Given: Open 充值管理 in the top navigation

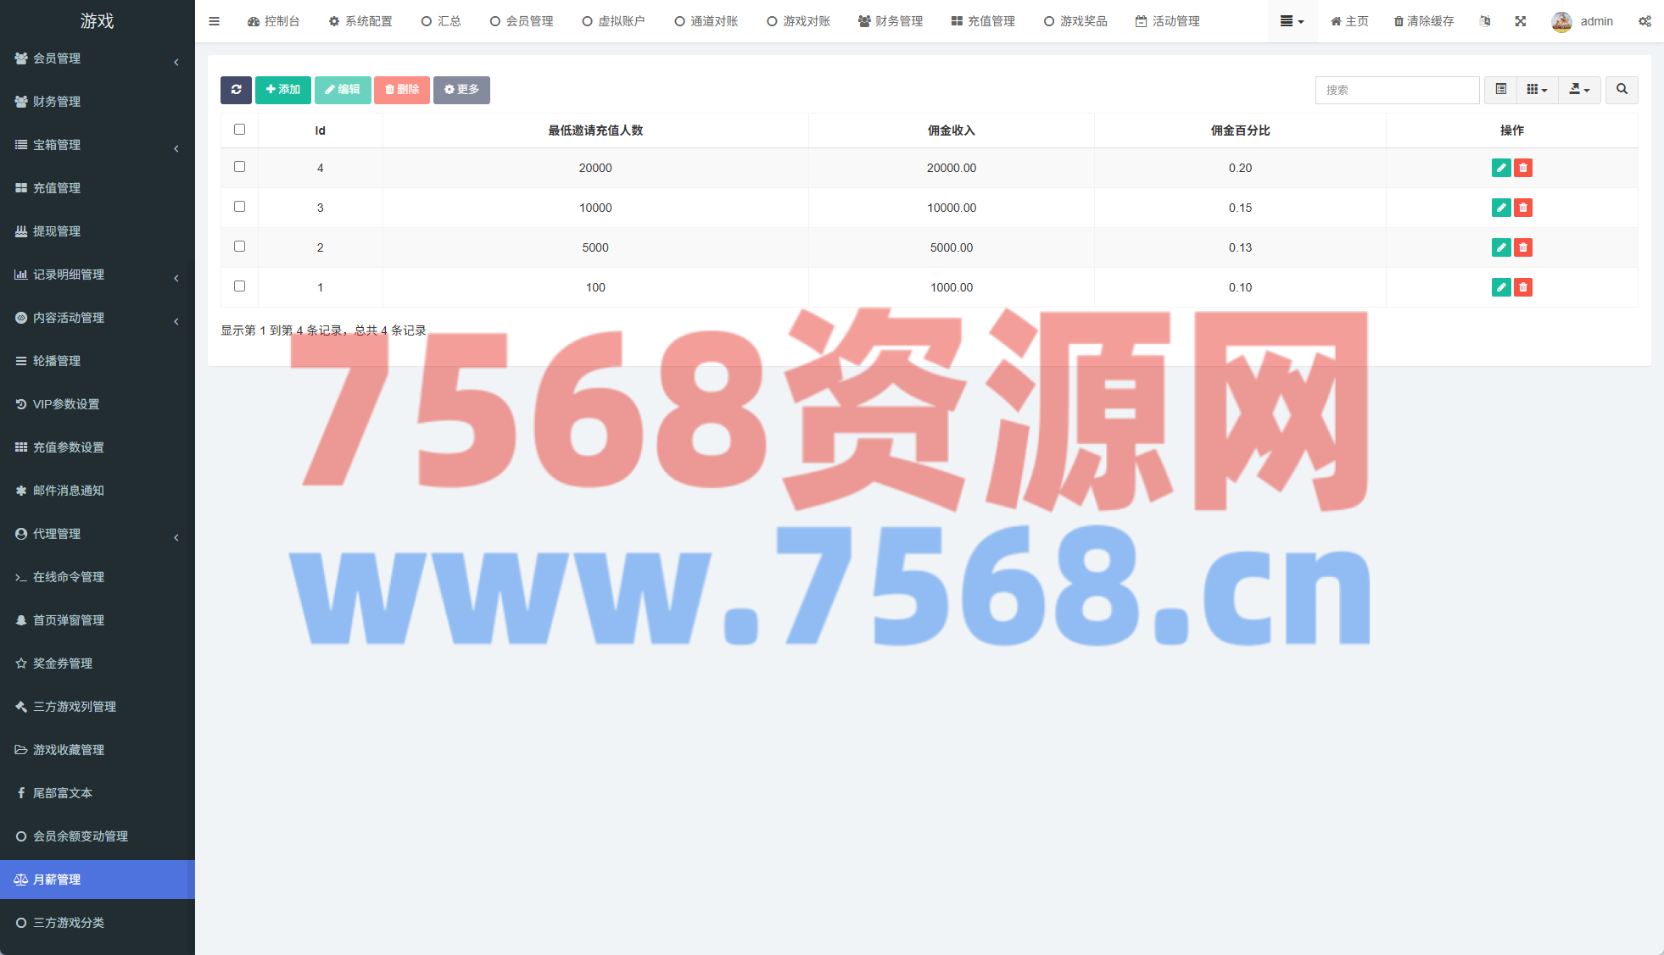Looking at the screenshot, I should [x=983, y=21].
